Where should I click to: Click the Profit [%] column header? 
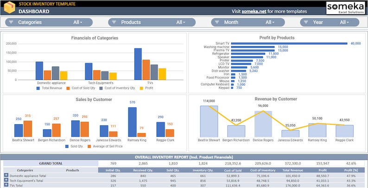(x=351, y=170)
